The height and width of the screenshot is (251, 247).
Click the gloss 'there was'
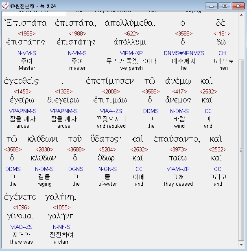[22, 242]
